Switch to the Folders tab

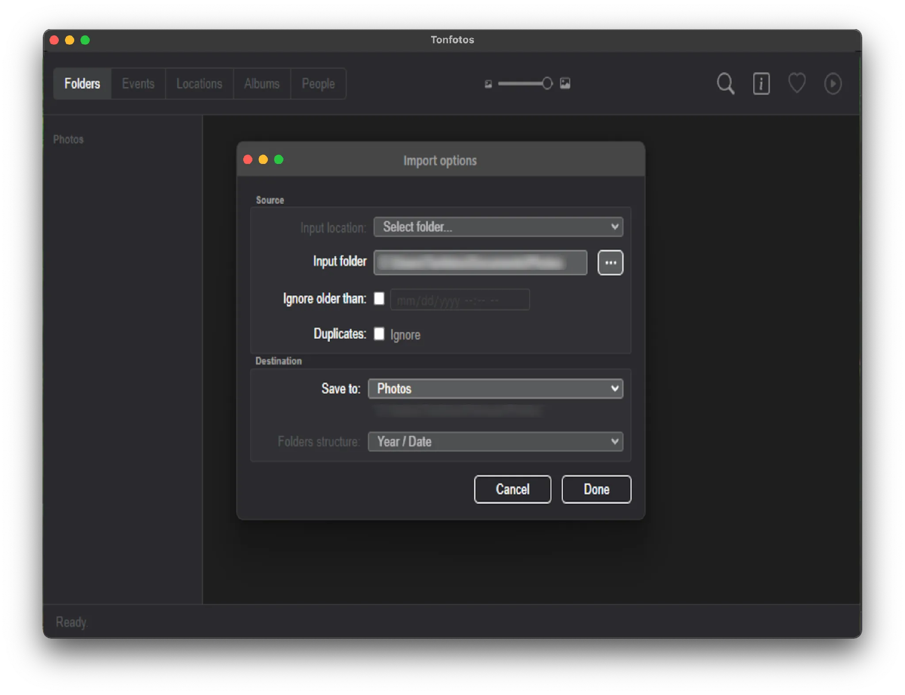pos(82,84)
